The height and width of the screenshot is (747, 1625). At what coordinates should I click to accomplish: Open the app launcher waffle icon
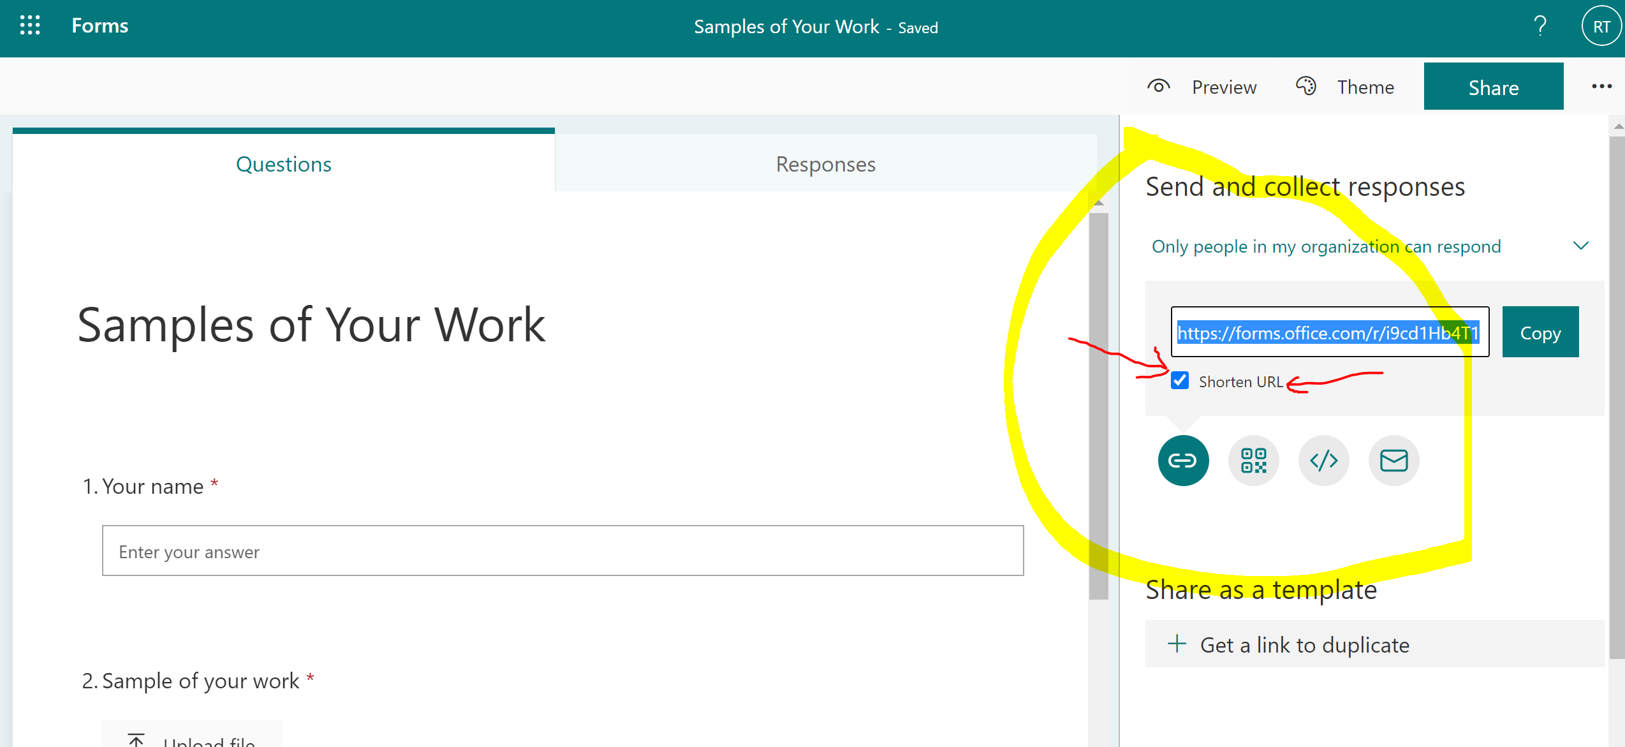click(x=30, y=26)
